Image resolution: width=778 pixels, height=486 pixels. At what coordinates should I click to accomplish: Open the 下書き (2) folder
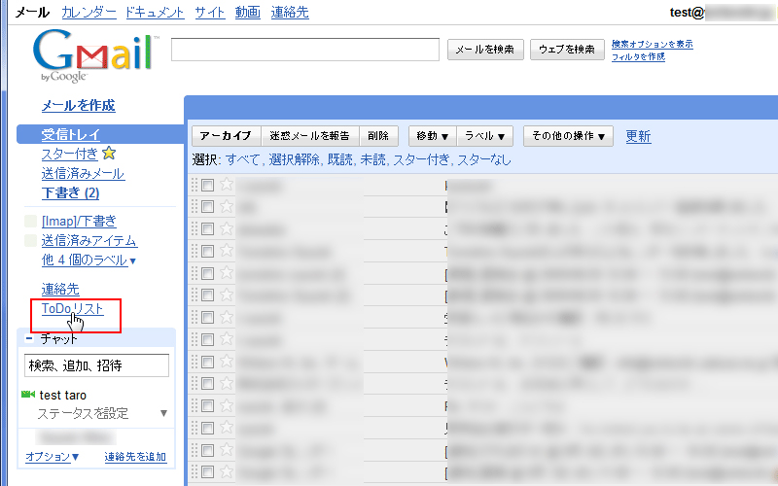coord(70,192)
